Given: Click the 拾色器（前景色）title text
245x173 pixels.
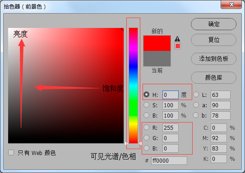Looking at the screenshot, I should (x=25, y=7).
